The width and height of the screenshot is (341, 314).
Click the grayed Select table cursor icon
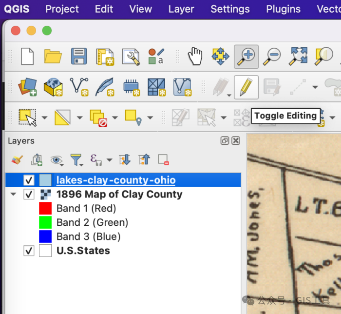click(x=207, y=118)
